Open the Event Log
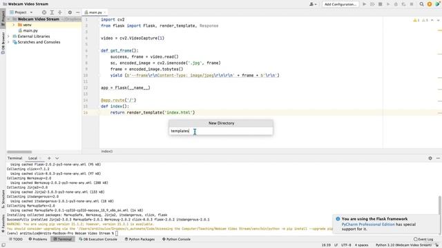The image size is (442, 248). pyautogui.click(x=423, y=239)
